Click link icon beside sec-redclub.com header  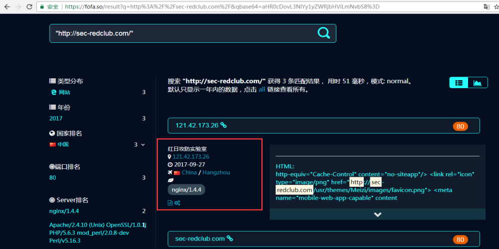(230, 239)
